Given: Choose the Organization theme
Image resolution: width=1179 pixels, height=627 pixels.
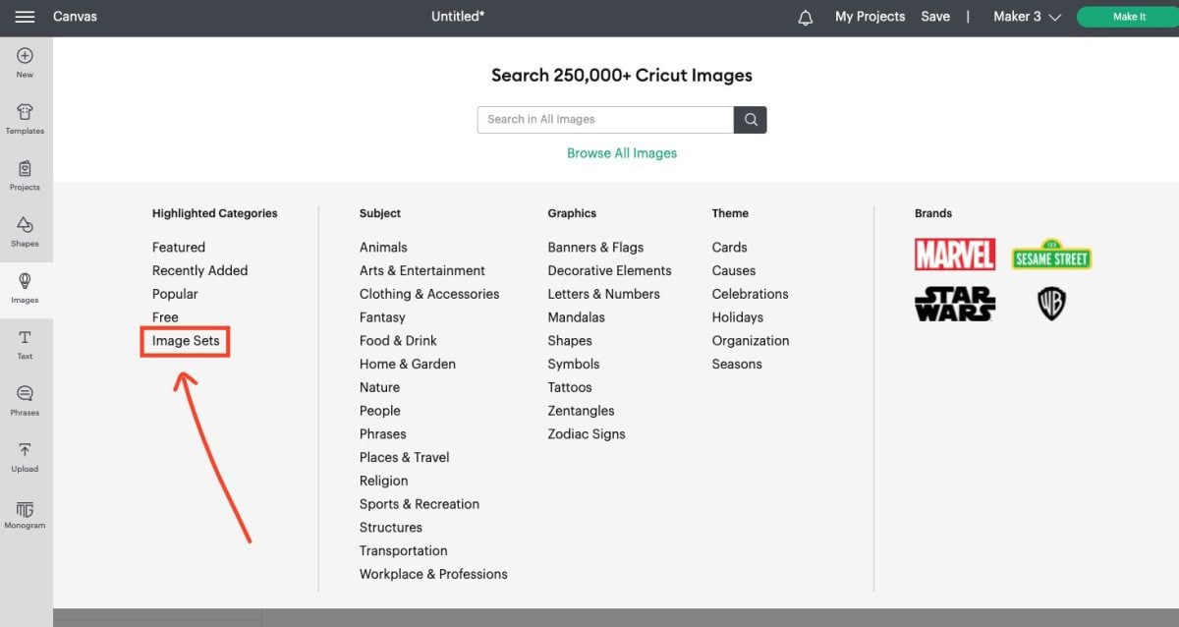Looking at the screenshot, I should [751, 341].
